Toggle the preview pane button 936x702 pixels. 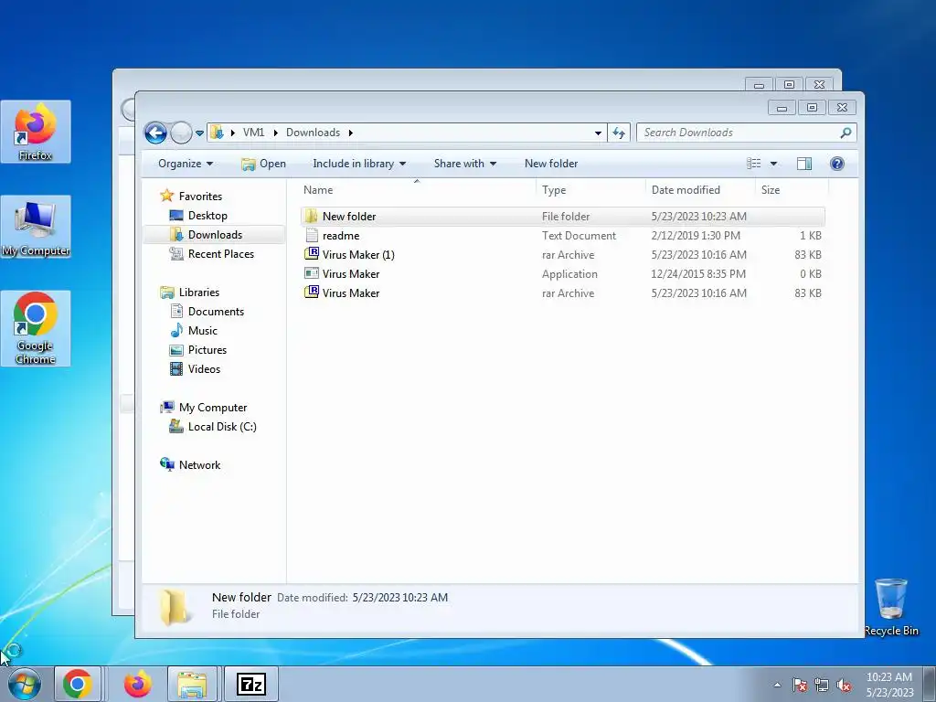point(804,164)
